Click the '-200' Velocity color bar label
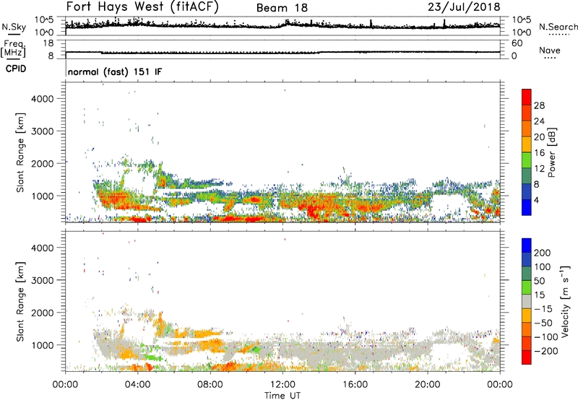This screenshot has height=400, width=578. click(x=546, y=351)
